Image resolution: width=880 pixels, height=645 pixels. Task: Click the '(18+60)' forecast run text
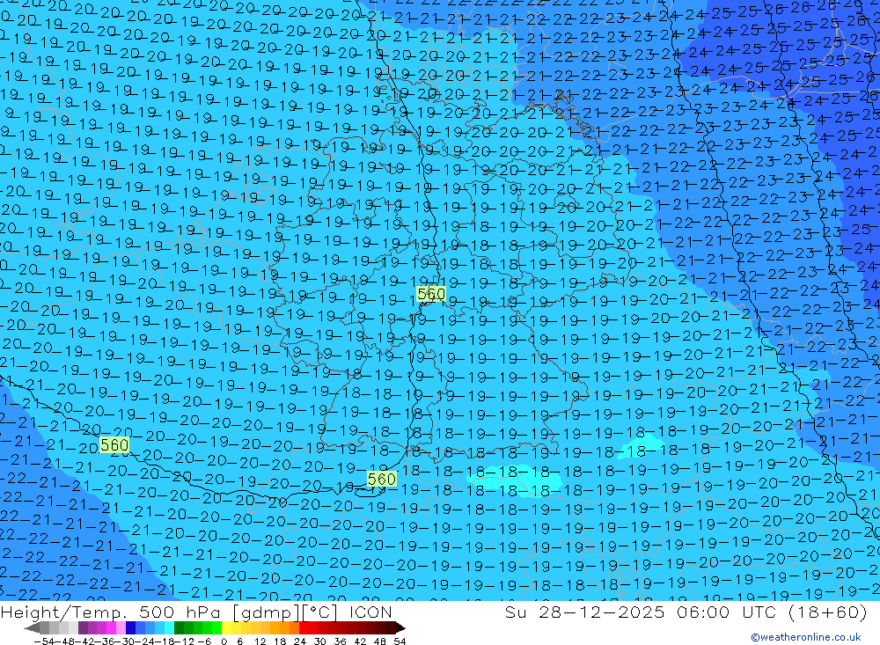(x=828, y=612)
